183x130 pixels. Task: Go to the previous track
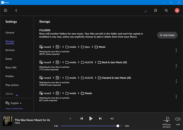pyautogui.click(x=81, y=119)
